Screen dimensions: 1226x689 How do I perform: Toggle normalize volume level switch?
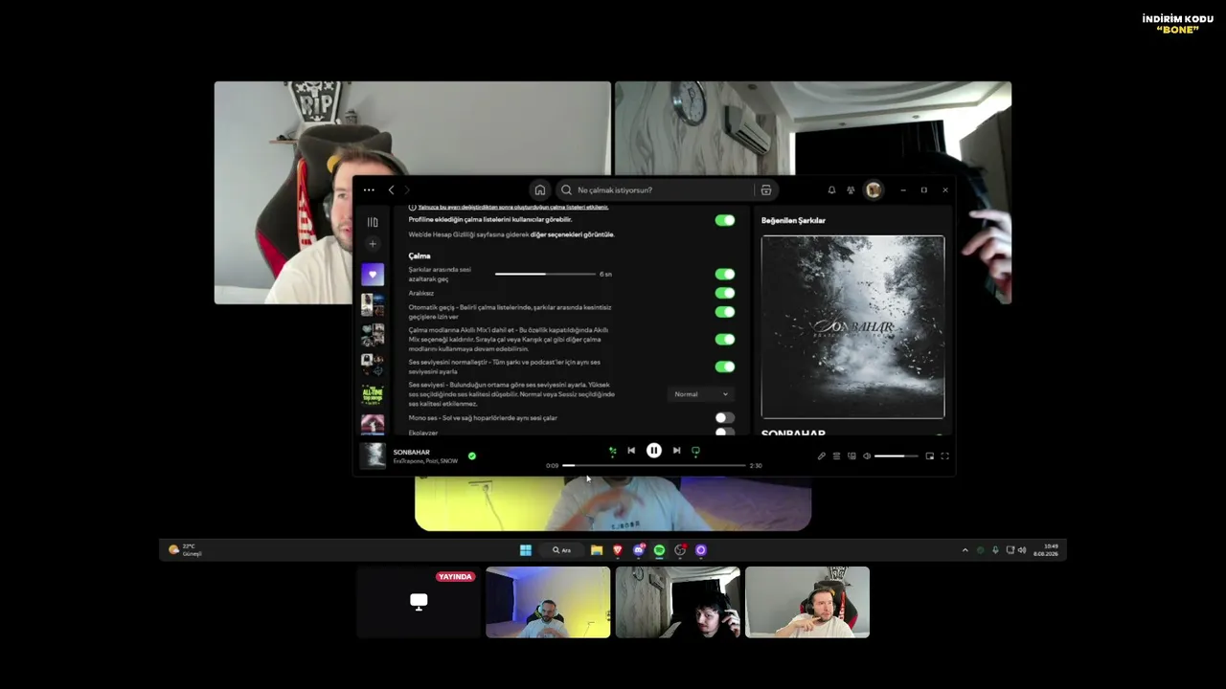coord(725,367)
